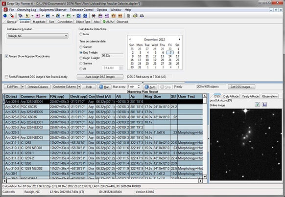Save the DSS image with the floppy disk icon
This screenshot has height=197, width=285.
(x=264, y=105)
